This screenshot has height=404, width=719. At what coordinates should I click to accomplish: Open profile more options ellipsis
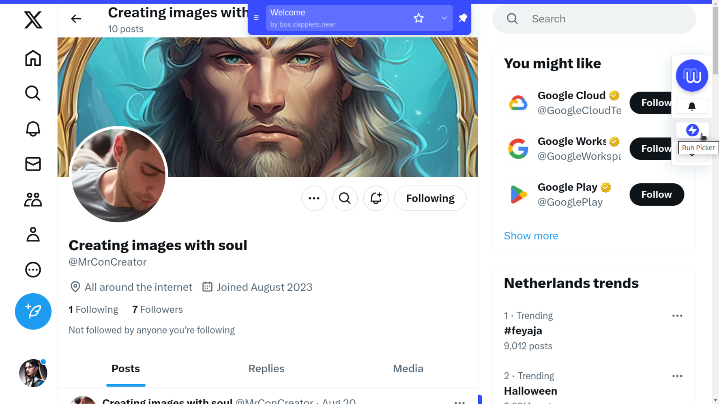click(x=314, y=198)
